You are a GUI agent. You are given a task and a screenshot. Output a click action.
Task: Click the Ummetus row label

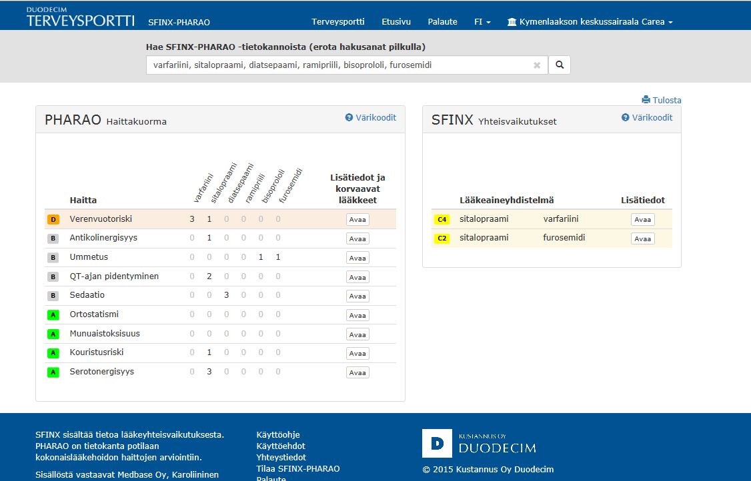(89, 257)
